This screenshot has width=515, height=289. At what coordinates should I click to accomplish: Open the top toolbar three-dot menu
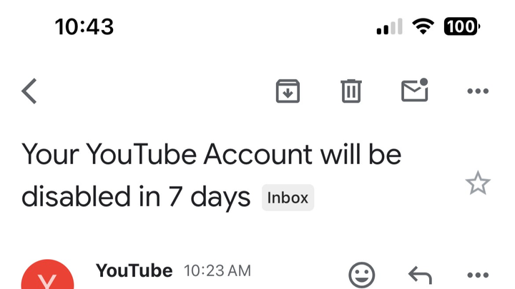[478, 91]
